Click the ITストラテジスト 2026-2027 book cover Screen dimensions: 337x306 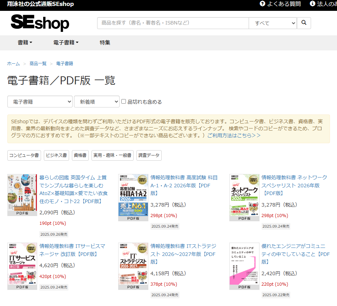pyautogui.click(x=133, y=266)
